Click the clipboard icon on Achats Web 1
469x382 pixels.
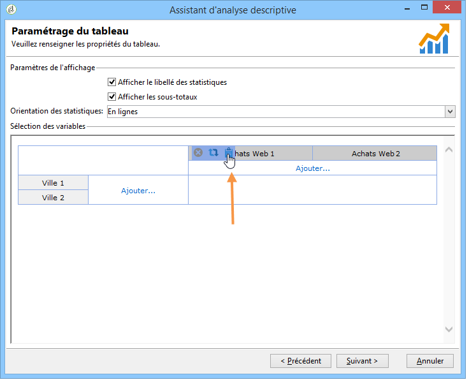(x=229, y=152)
